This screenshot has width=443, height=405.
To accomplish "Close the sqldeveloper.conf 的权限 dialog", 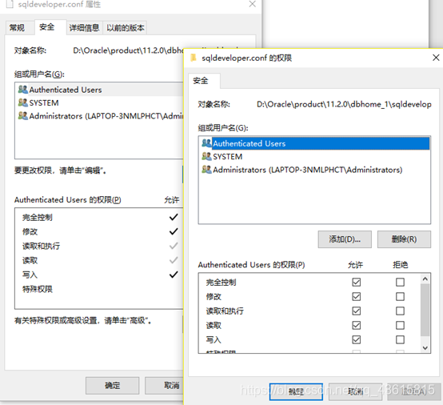I will click(x=436, y=58).
